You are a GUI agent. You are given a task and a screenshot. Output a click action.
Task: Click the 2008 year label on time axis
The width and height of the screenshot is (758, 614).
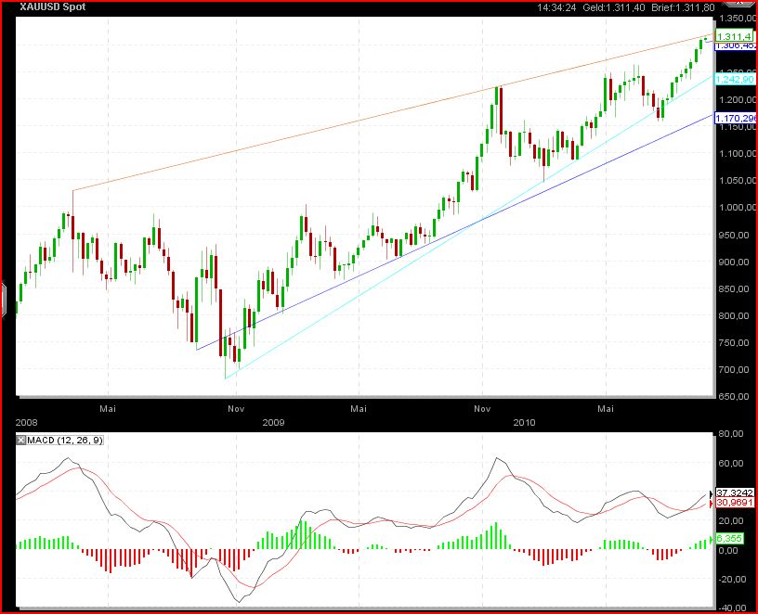tap(26, 421)
